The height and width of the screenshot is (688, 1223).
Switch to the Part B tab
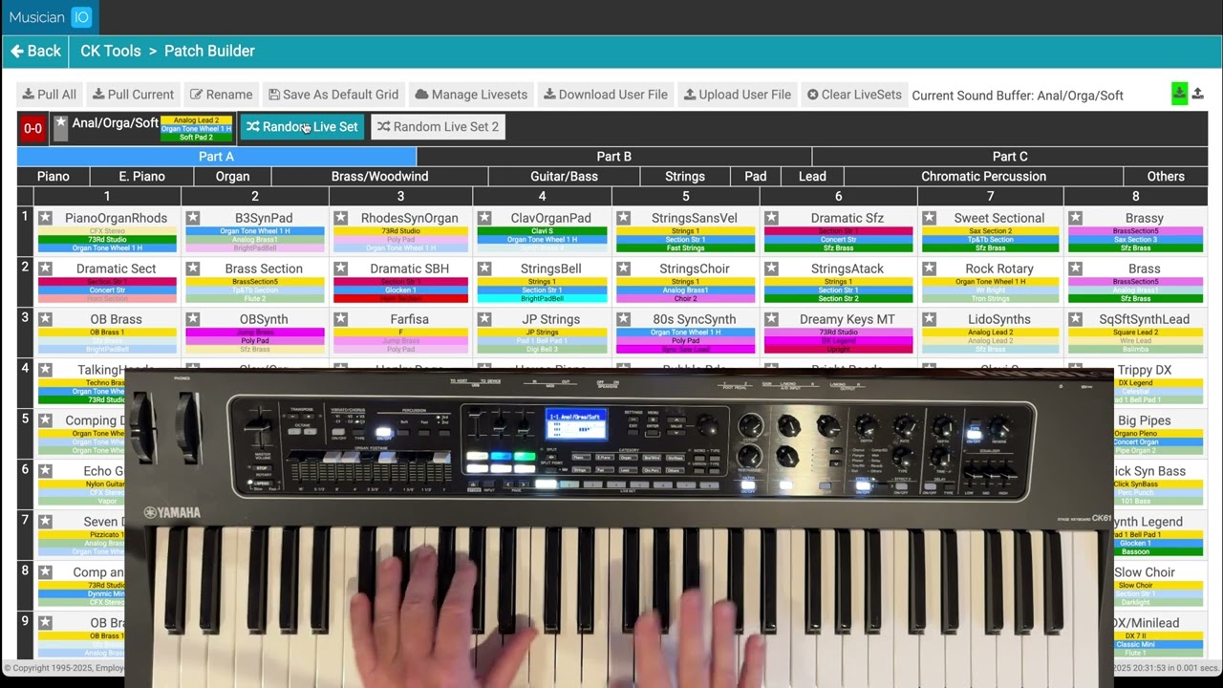click(x=613, y=156)
